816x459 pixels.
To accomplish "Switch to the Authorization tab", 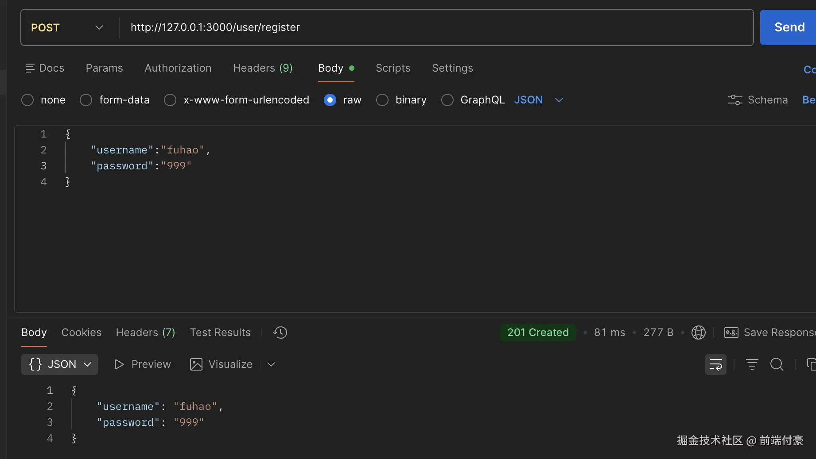I will [x=178, y=68].
